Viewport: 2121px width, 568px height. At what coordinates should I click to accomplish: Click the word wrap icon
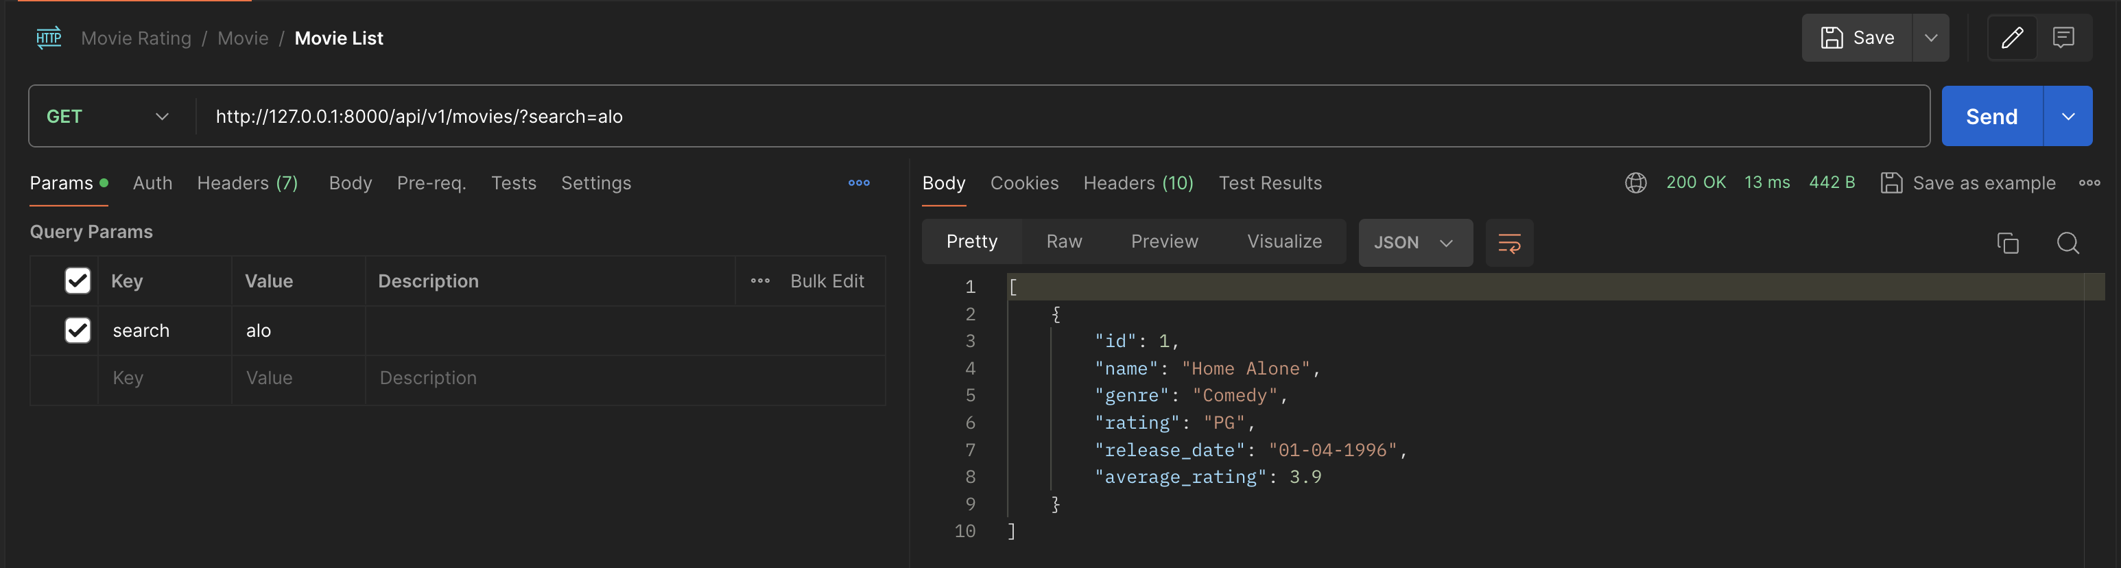(1508, 243)
